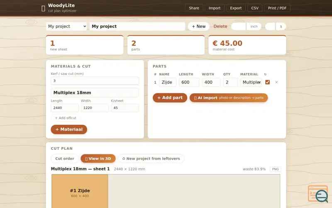Image resolution: width=332 pixels, height=208 pixels.
Task: Select the #1 Zijde piece on cut plan
Action: point(80,191)
